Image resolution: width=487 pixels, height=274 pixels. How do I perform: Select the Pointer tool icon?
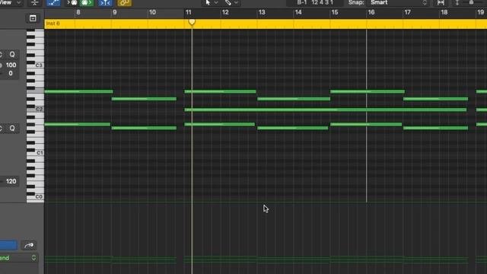pyautogui.click(x=208, y=2)
